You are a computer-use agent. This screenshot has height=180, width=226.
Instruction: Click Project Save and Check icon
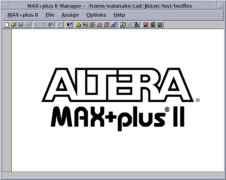(x=146, y=25)
